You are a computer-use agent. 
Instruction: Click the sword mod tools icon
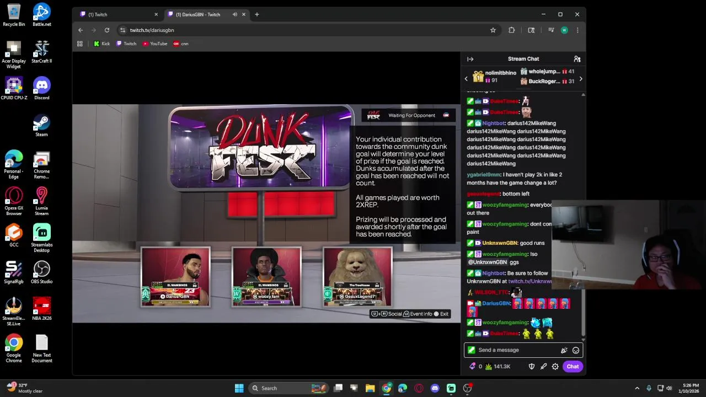tap(543, 367)
